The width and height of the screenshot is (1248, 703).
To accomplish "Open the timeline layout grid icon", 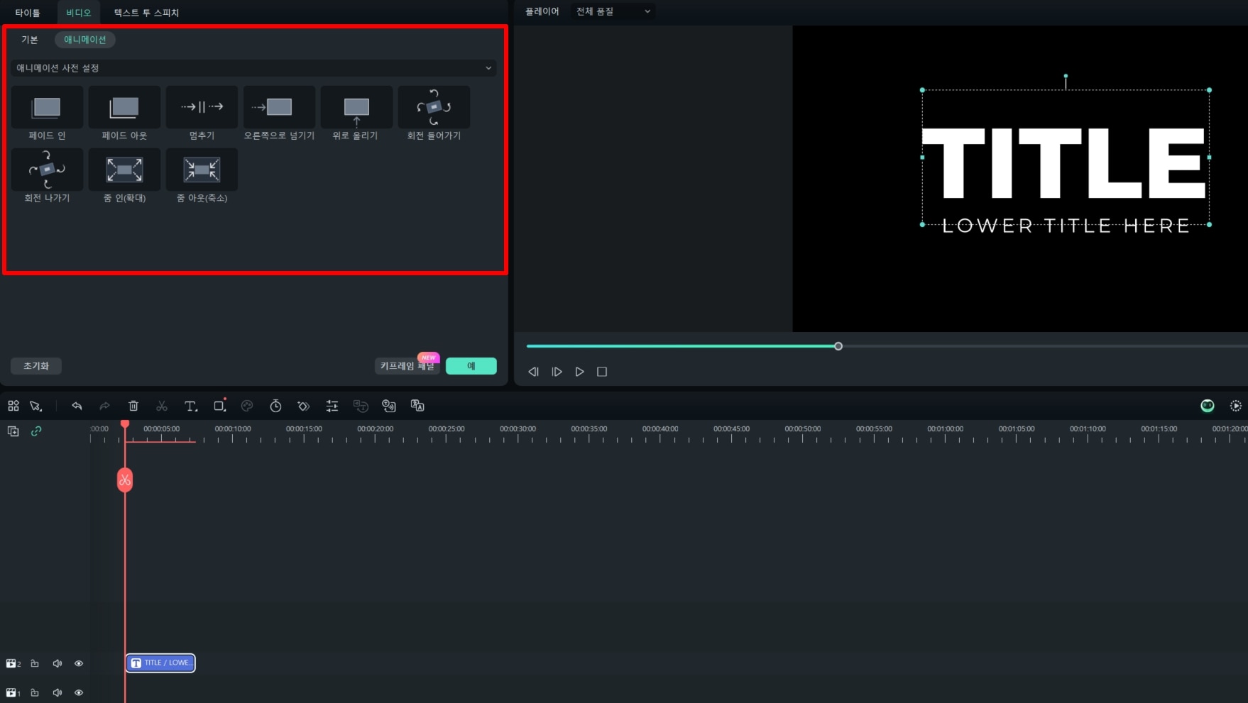I will tap(13, 406).
